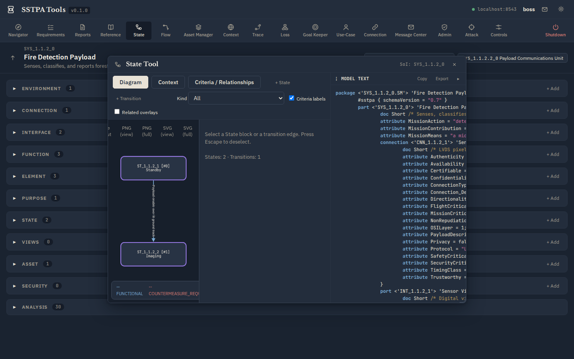Viewport: 574px width, 359px height.
Task: Open the Asset Manager tool
Action: pyautogui.click(x=198, y=31)
